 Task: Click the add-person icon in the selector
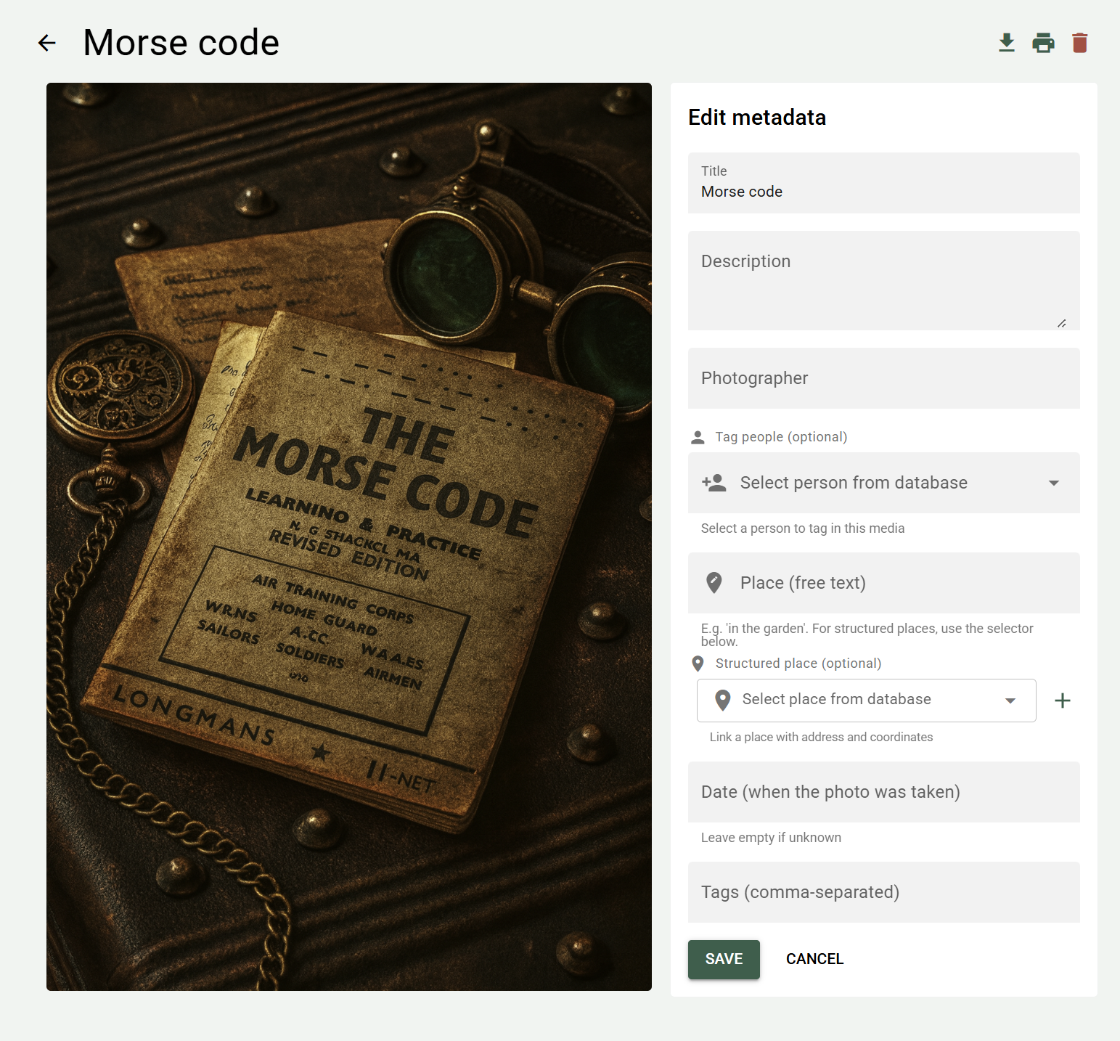tap(714, 483)
